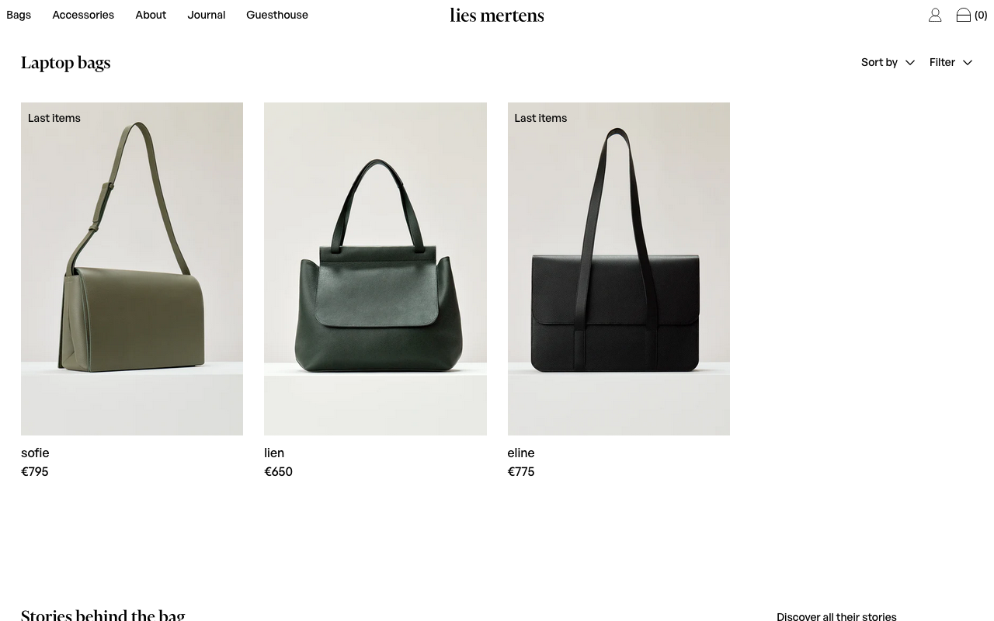Open the user account icon
This screenshot has height=621, width=994.
[935, 15]
